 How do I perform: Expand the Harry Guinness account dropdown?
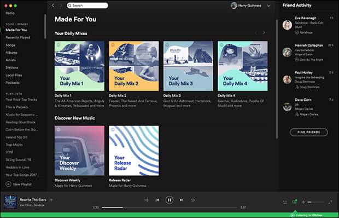click(268, 6)
